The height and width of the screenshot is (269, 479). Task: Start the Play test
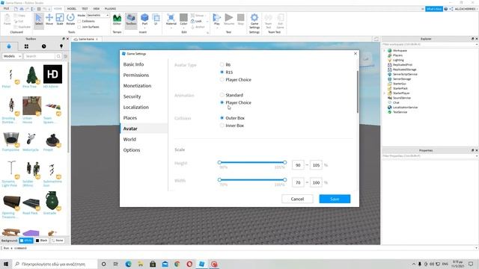pos(216,18)
